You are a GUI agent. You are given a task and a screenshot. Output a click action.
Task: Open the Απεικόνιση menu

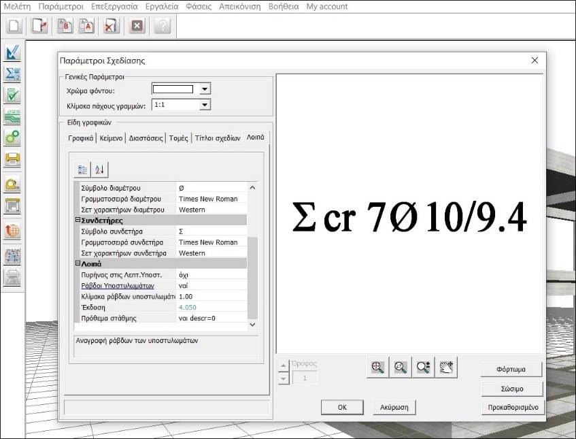(240, 7)
